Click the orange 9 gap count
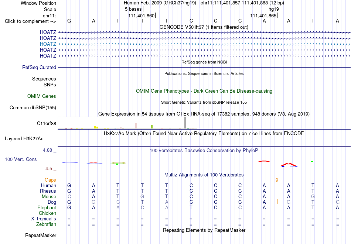 coord(277,180)
